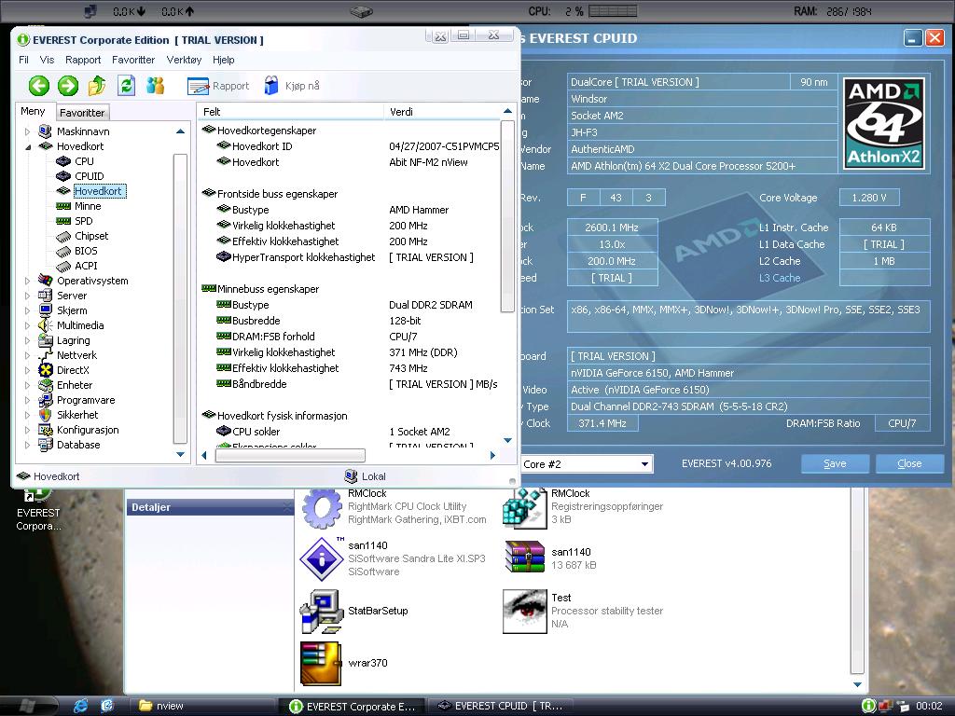Open the Hjelp menu
The image size is (955, 716).
pyautogui.click(x=224, y=60)
